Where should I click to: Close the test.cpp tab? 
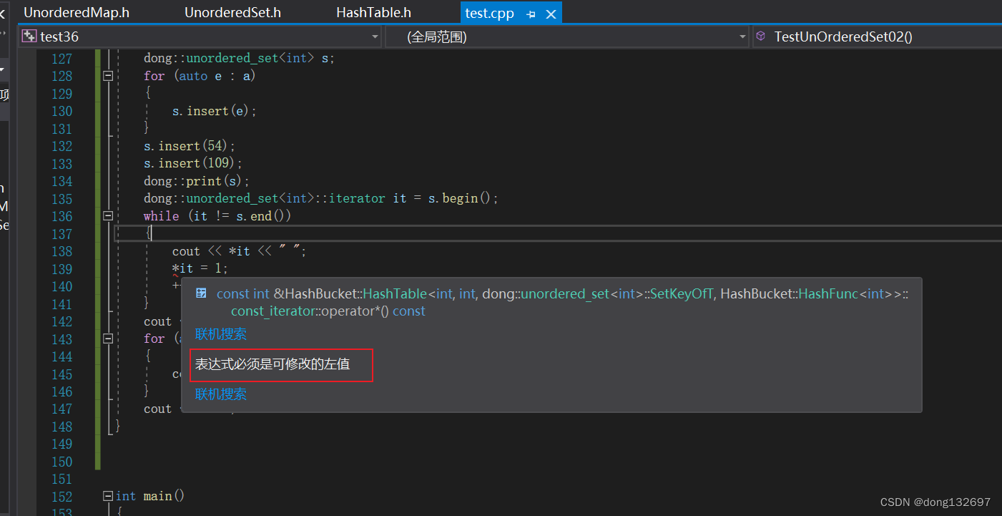551,14
